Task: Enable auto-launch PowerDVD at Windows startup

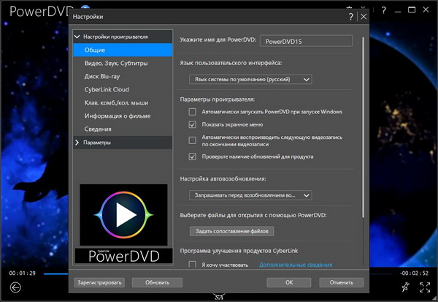Action: point(193,112)
